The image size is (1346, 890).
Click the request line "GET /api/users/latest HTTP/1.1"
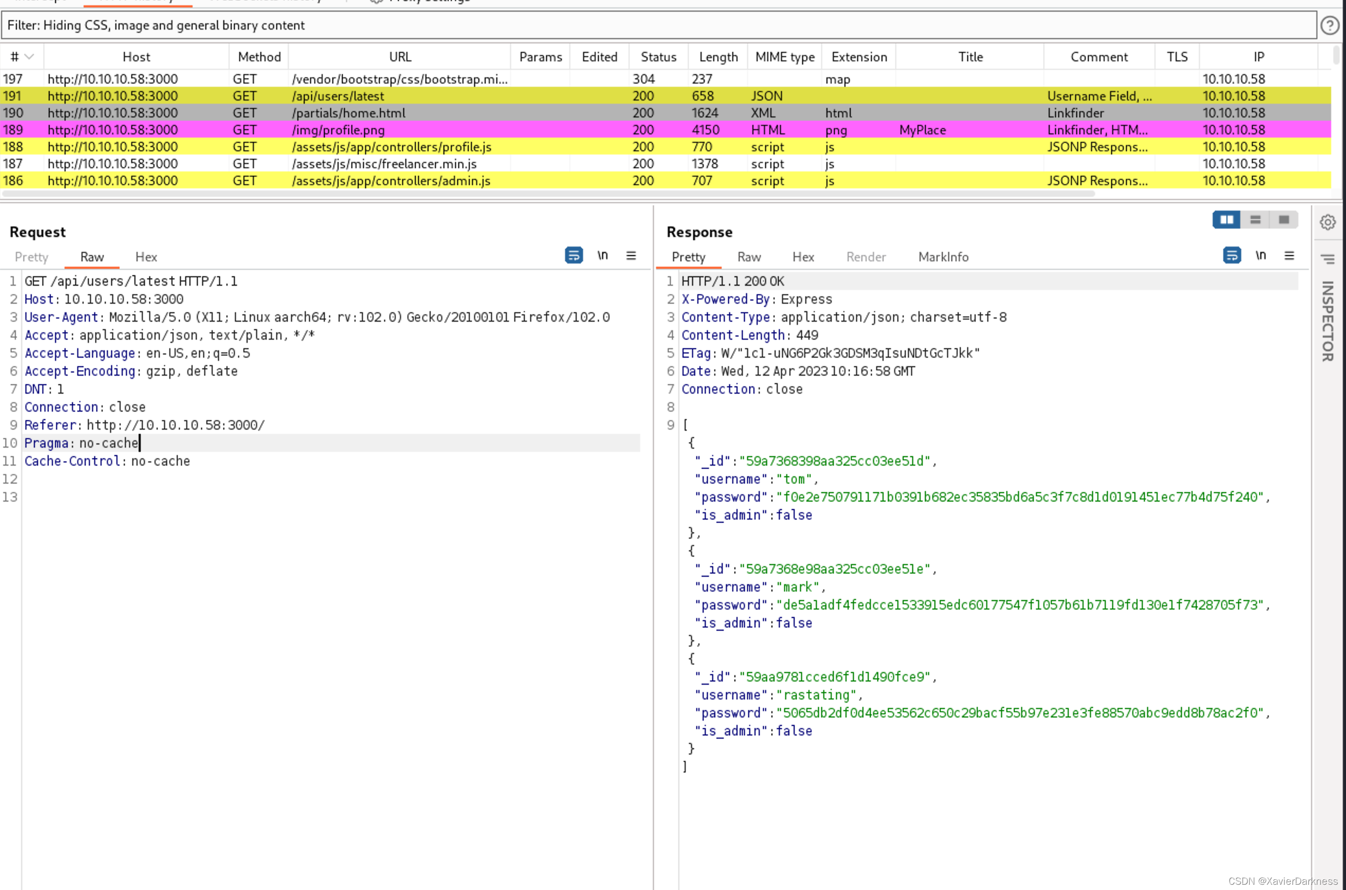click(x=131, y=281)
